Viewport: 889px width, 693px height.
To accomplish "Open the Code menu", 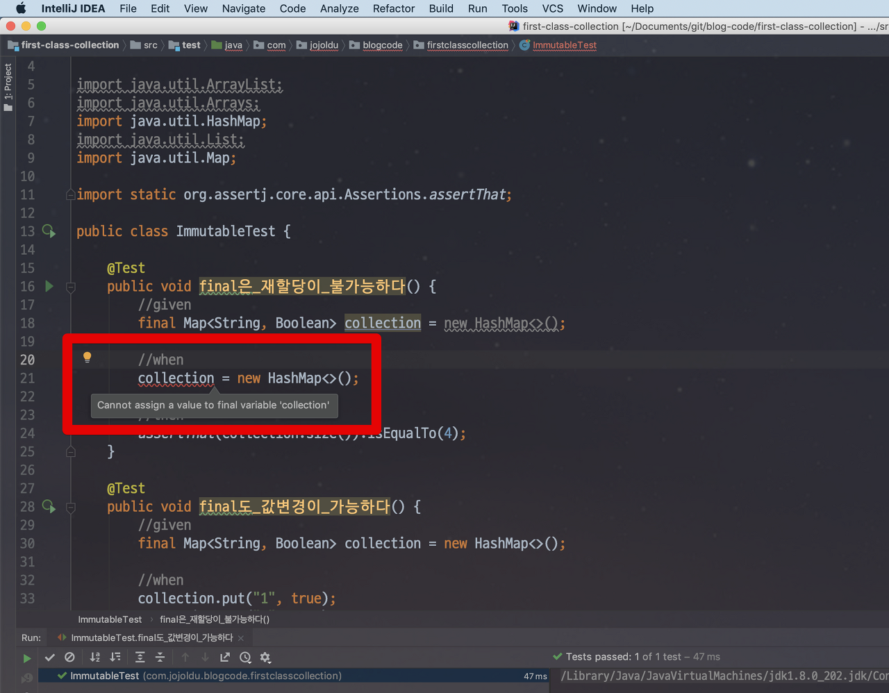I will point(293,8).
